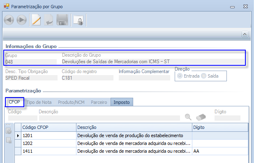Image resolution: width=254 pixels, height=163 pixels.
Task: Select the Entrada radio button
Action: pos(180,76)
